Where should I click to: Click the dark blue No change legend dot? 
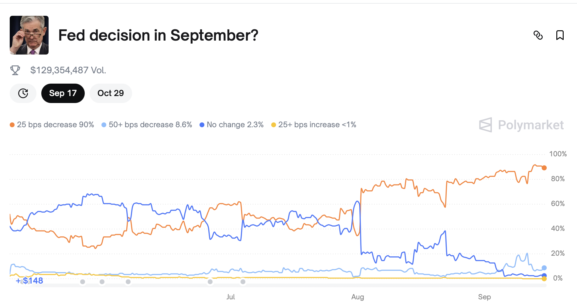pyautogui.click(x=202, y=125)
